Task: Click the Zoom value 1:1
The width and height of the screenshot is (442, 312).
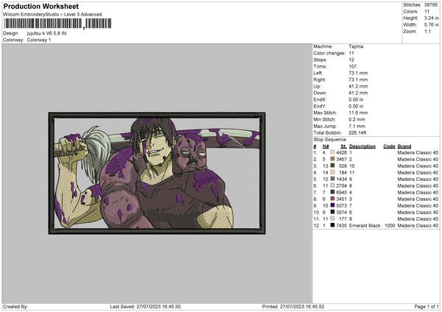Action: tap(427, 31)
